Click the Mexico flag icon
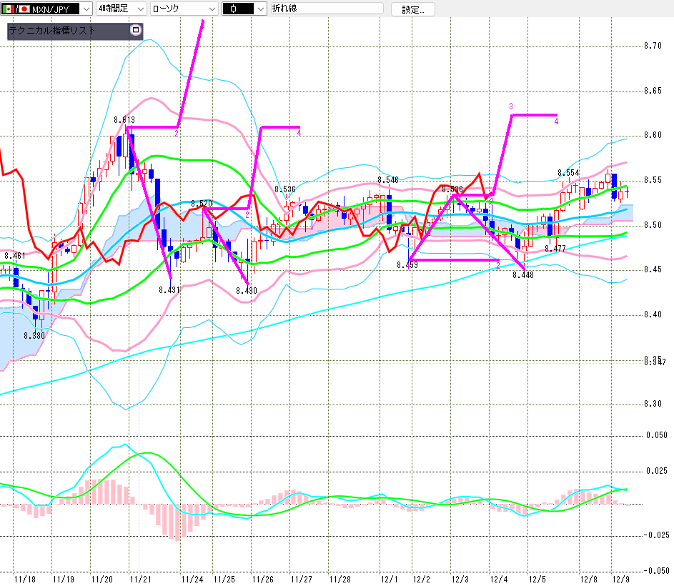Screen dimensions: 674x586 click(x=9, y=9)
